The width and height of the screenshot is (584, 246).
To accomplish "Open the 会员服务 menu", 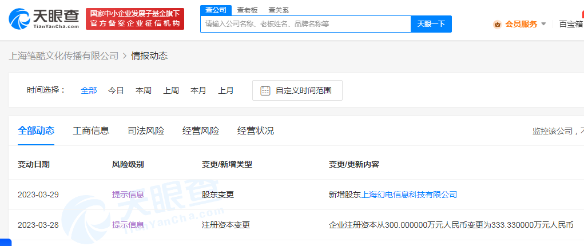I will coord(521,24).
